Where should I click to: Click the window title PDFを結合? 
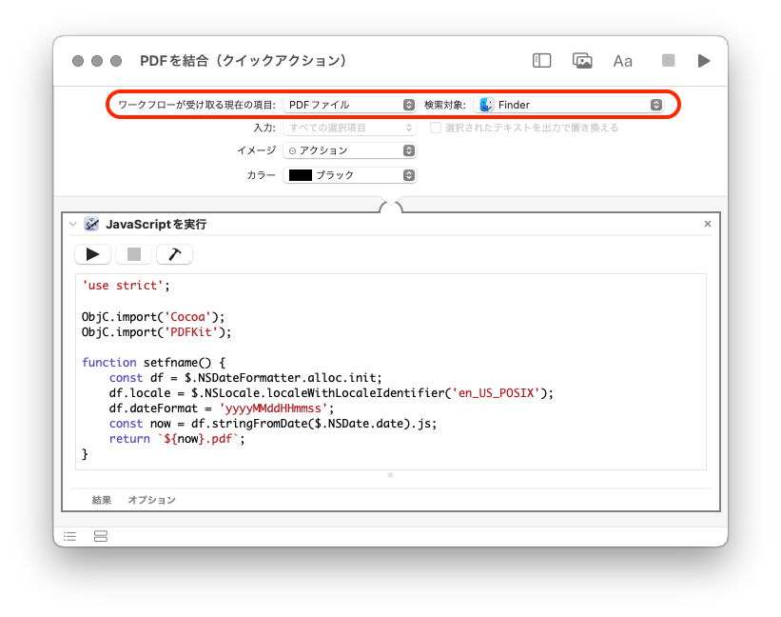[x=243, y=61]
